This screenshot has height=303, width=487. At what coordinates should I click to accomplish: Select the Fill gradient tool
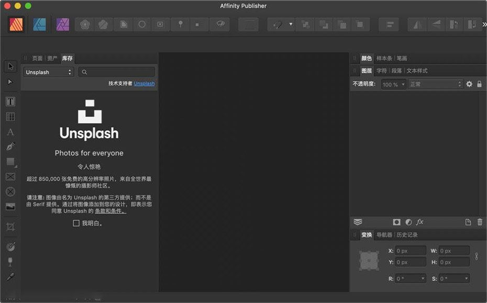(x=10, y=247)
